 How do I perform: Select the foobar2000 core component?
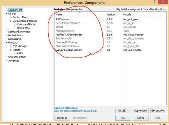[x=65, y=31]
